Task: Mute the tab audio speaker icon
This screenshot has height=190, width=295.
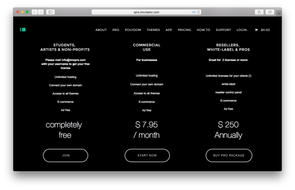Action: (x=193, y=12)
